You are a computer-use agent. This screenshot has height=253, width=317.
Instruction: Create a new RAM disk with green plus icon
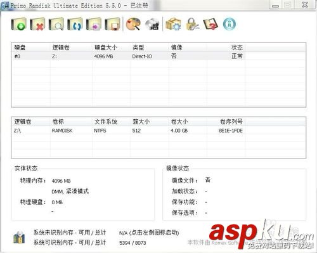click(18, 24)
